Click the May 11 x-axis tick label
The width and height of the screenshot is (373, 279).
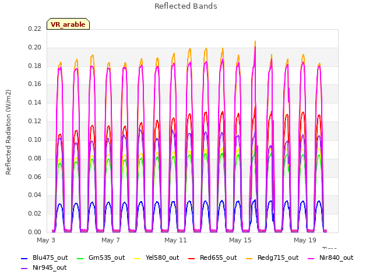[175, 240]
